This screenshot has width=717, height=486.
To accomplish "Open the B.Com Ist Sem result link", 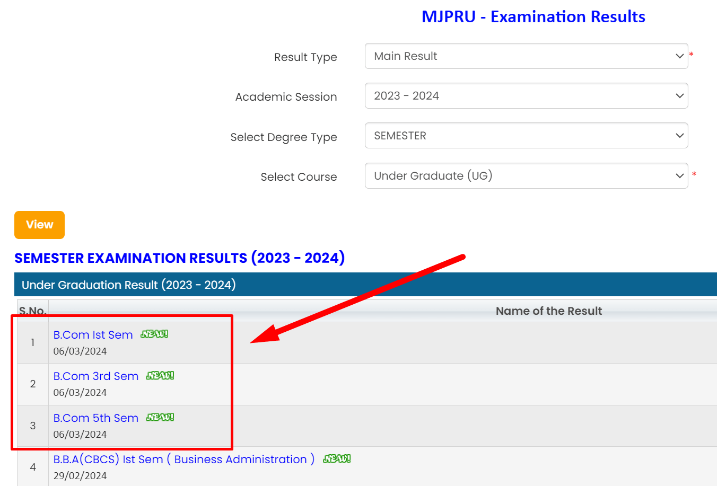I will [93, 335].
